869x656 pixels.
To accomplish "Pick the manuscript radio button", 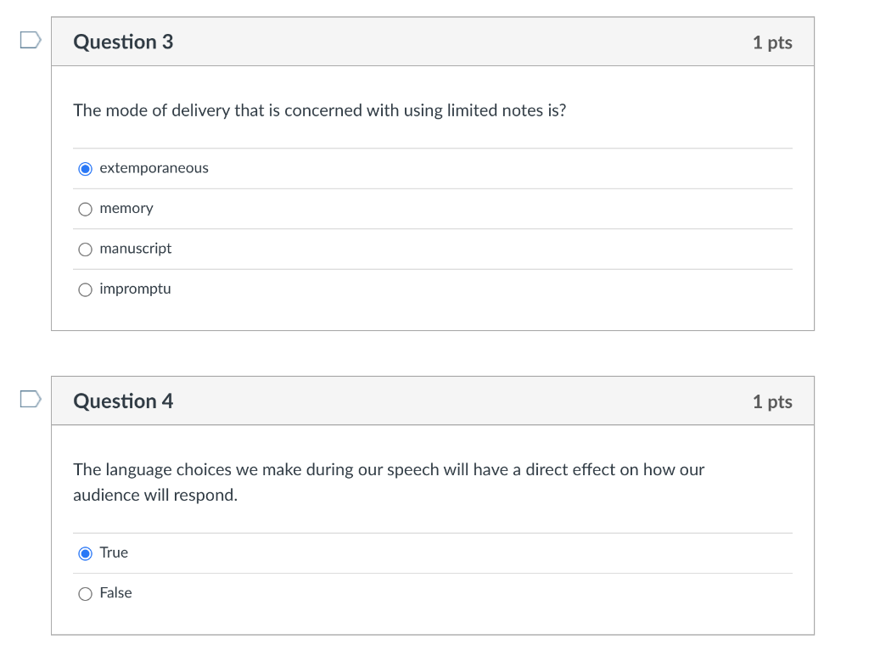I will pos(85,250).
